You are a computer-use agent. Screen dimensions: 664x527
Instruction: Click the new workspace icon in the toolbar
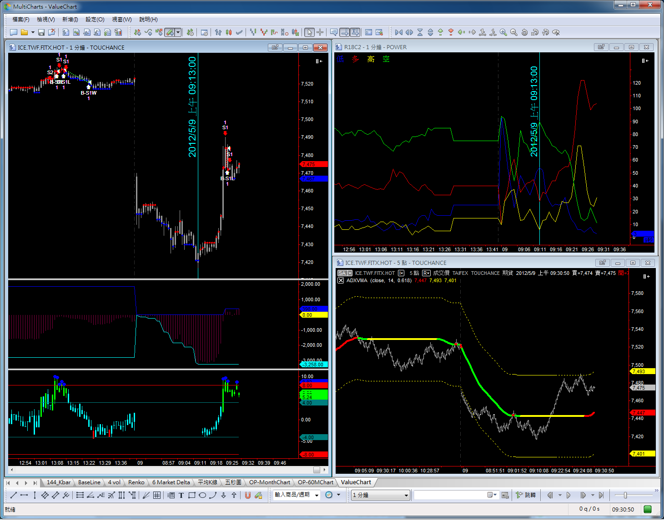pos(14,32)
